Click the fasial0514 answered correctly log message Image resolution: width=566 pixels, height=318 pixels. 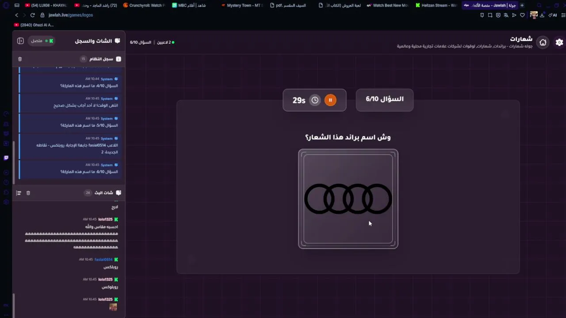pos(69,146)
